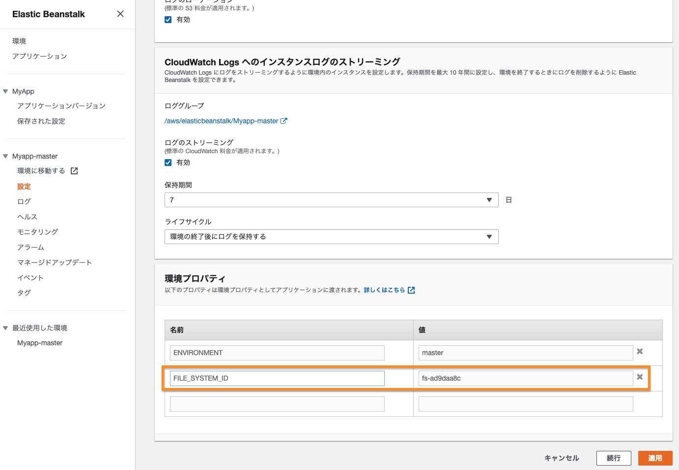Open ログ in the sidebar menu
Viewport: 679px width, 470px height.
(x=24, y=201)
